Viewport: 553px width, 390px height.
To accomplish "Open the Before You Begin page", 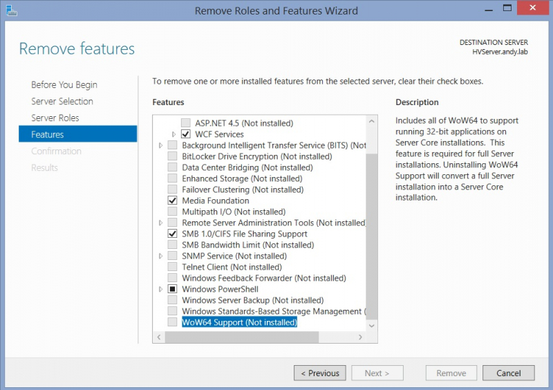I will pyautogui.click(x=64, y=84).
